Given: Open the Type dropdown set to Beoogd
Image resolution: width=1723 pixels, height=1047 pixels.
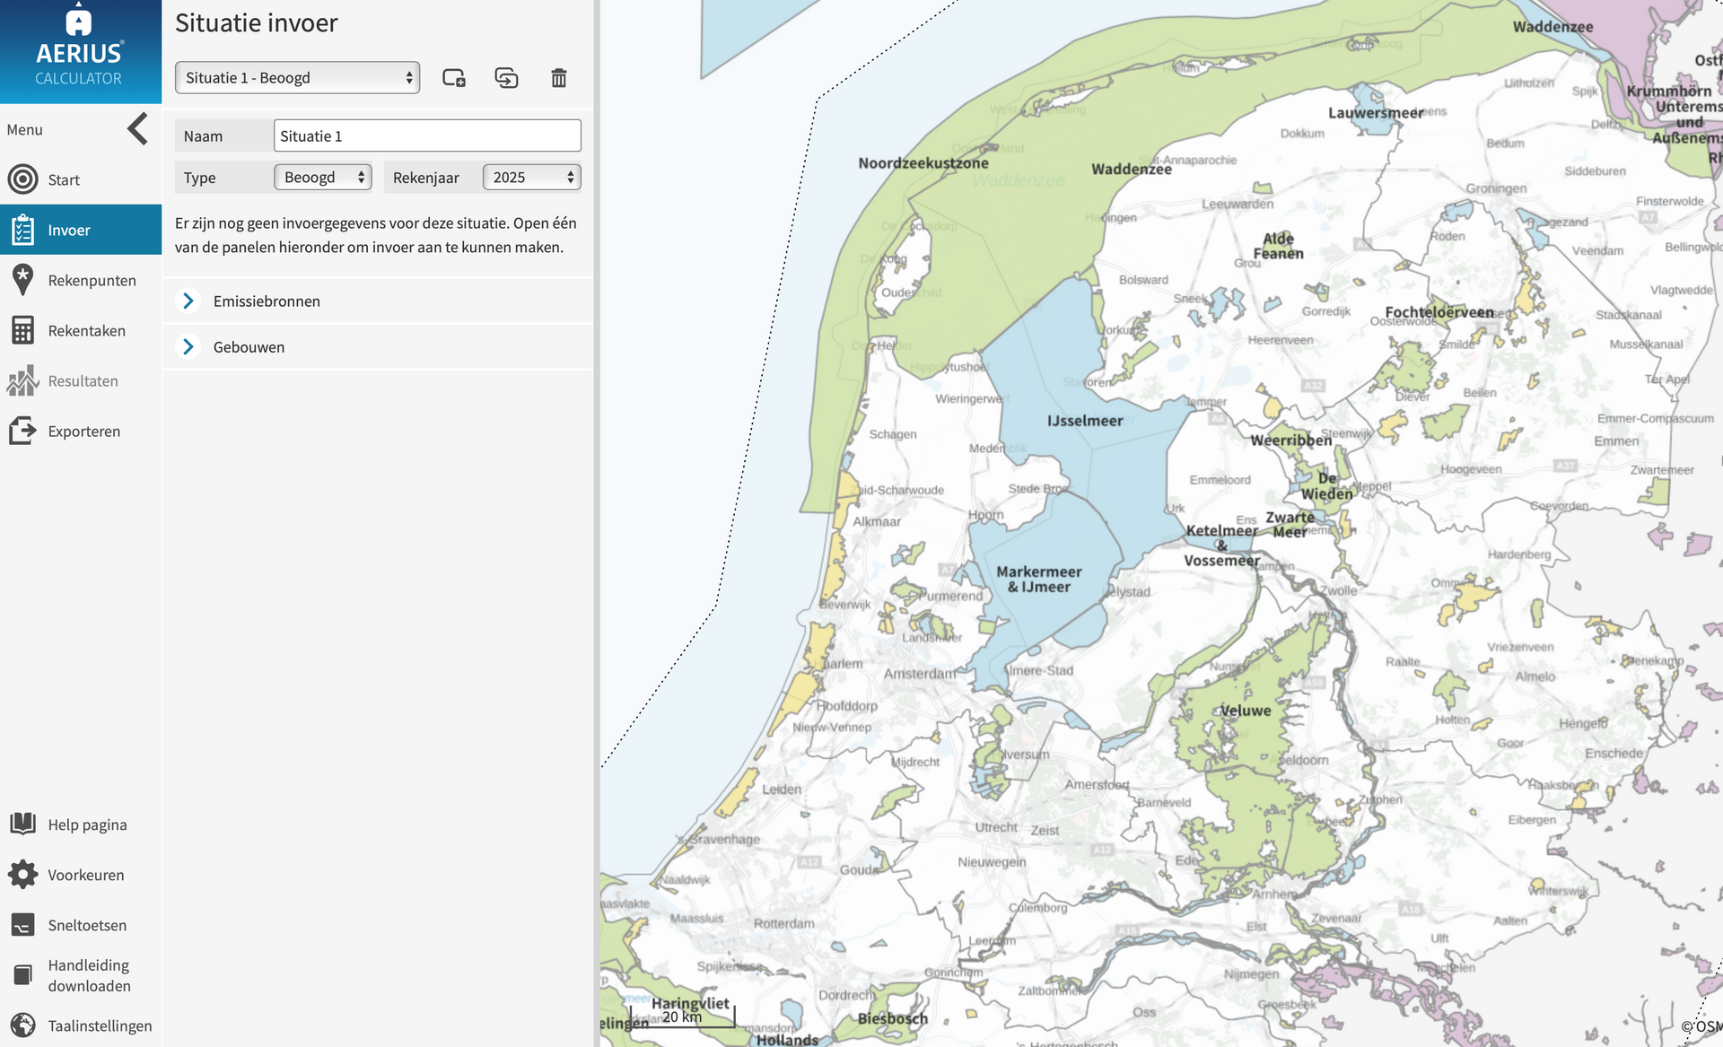Looking at the screenshot, I should tap(323, 178).
